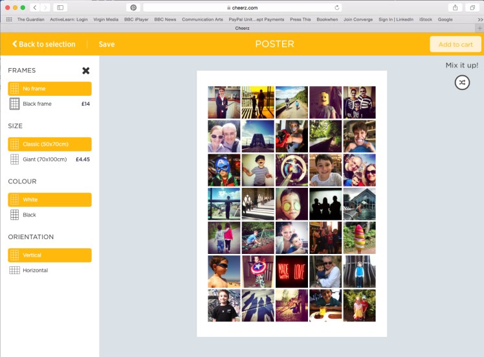Select the four silhouettes photo
The image size is (484, 357).
tap(325, 204)
